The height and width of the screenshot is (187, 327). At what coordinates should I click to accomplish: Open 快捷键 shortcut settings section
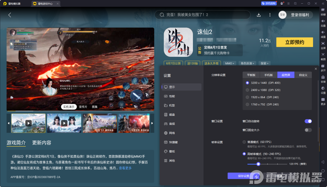click(x=182, y=142)
